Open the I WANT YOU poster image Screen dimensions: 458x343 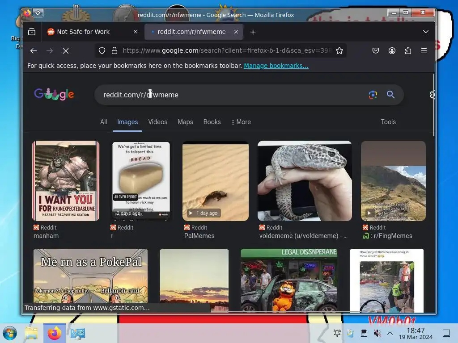(x=66, y=181)
